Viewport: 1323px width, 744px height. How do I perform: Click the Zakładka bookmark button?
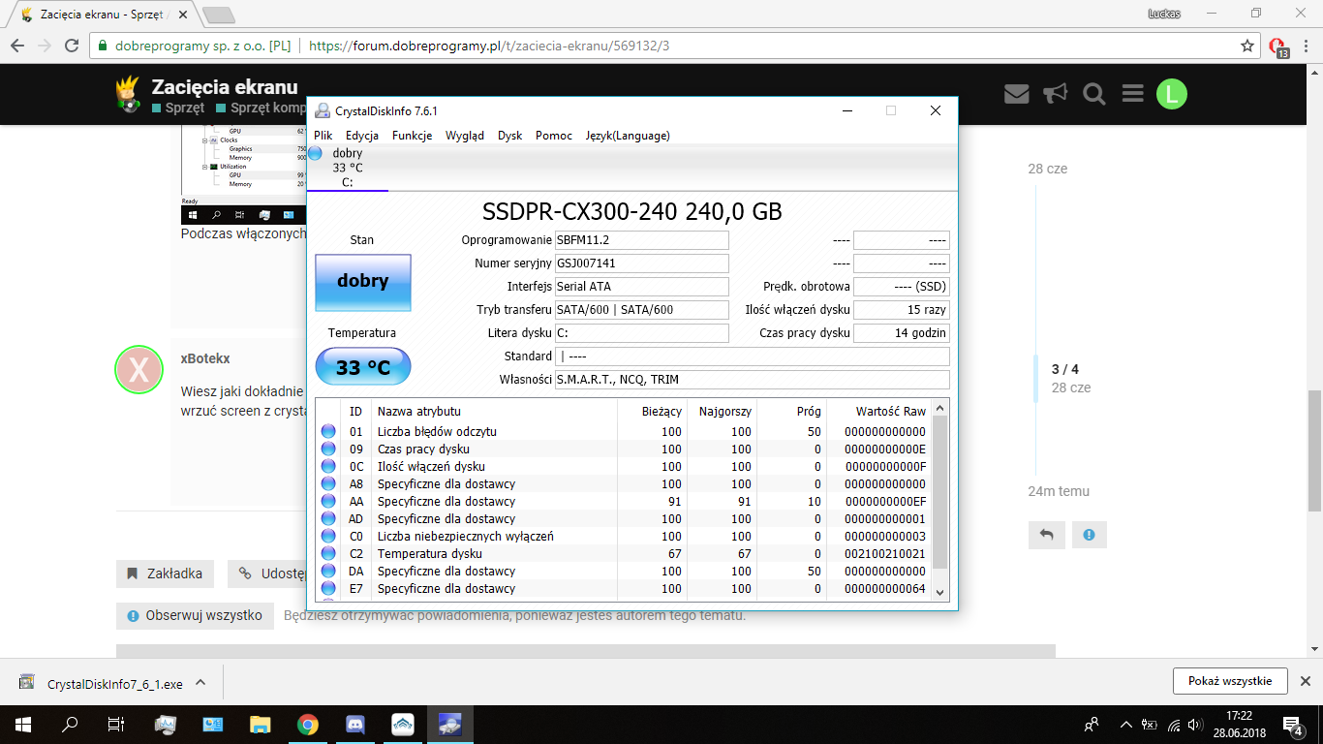[x=165, y=573]
